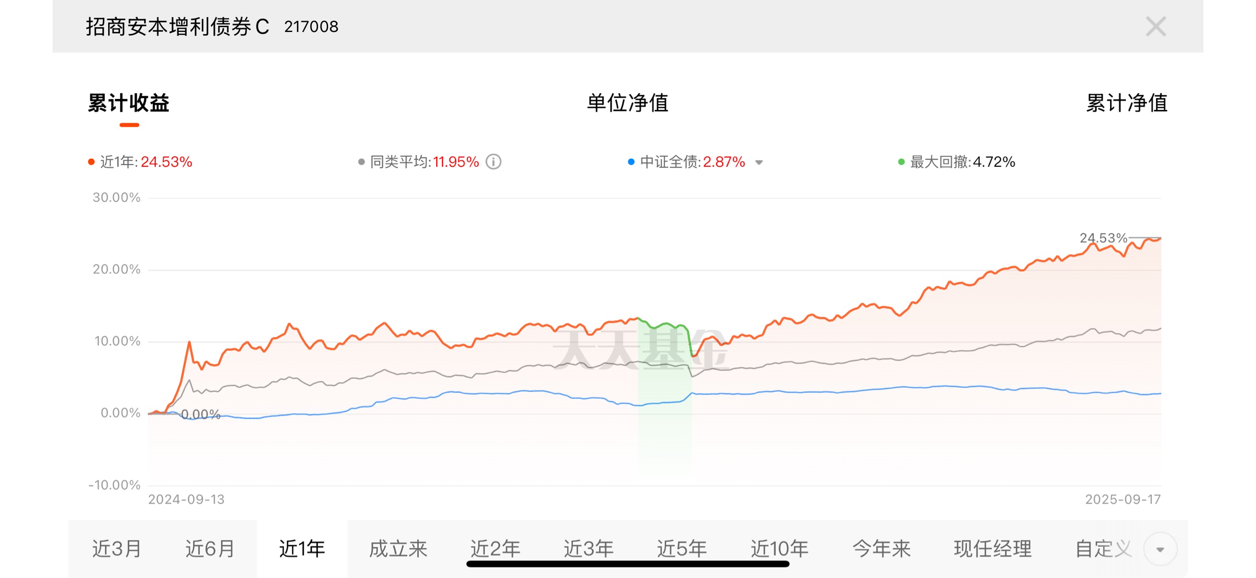Open the 同类平均 info icon

[x=494, y=162]
